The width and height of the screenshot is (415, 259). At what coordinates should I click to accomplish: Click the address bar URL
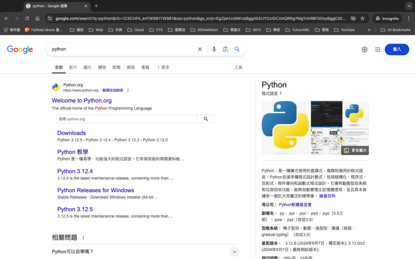tap(200, 19)
